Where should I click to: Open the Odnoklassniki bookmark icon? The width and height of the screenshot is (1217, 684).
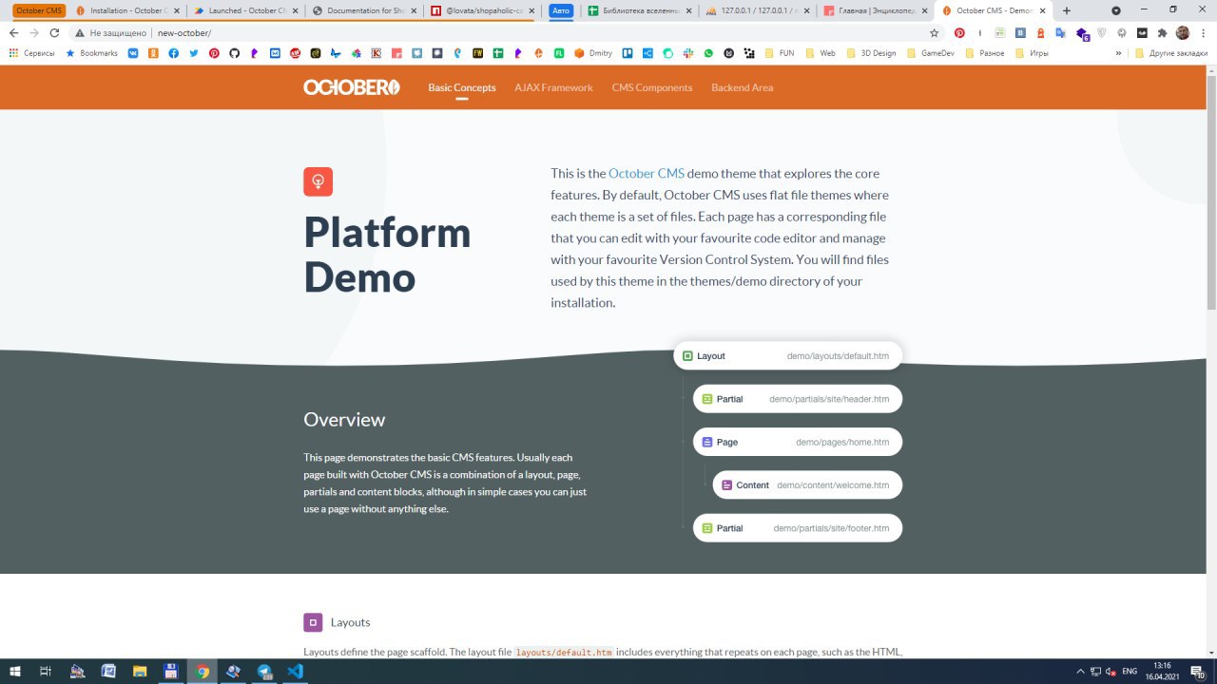153,53
